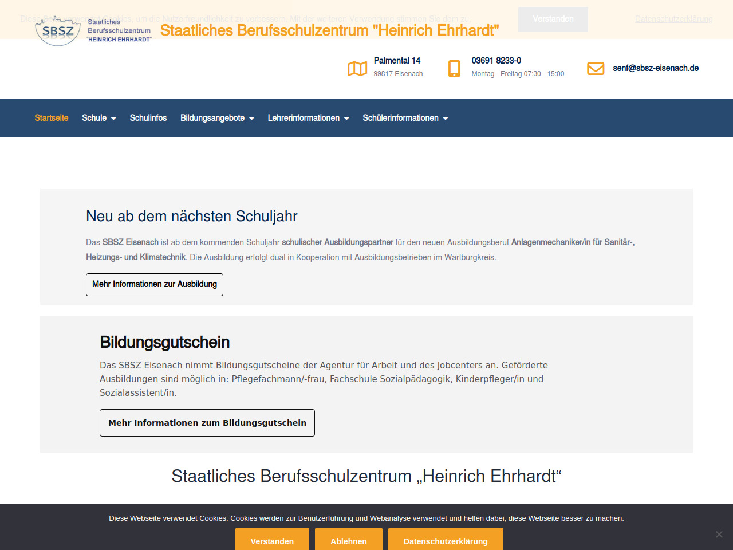Screen dimensions: 733x550
Task: Click the phone icon beside 03691 8233-0
Action: coord(454,69)
